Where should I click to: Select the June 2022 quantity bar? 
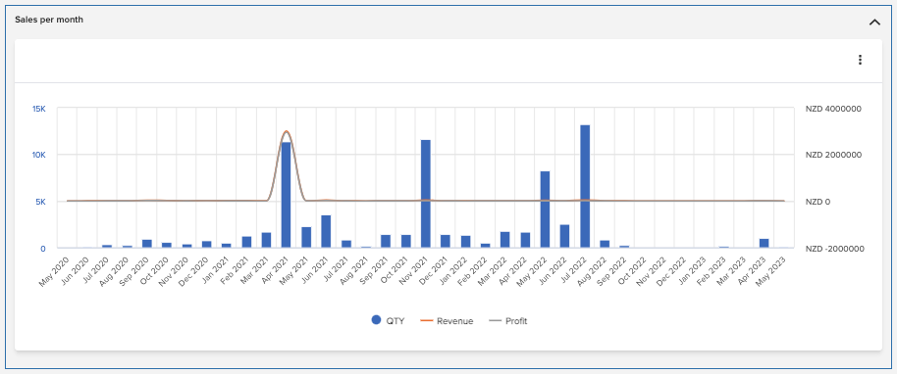coord(564,236)
